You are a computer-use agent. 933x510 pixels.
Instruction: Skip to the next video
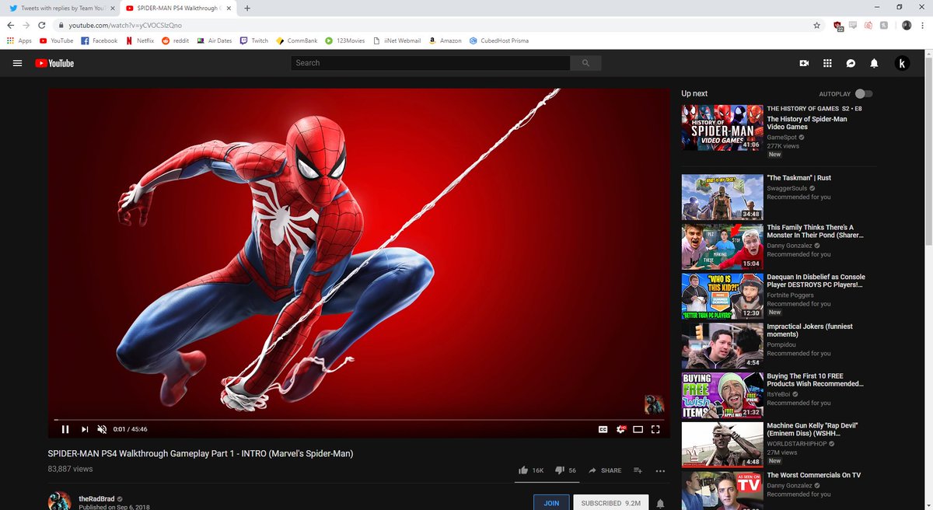point(84,429)
